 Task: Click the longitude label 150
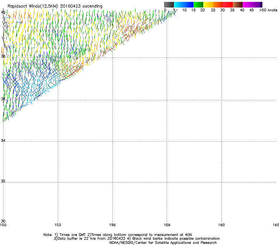click(x=3, y=225)
